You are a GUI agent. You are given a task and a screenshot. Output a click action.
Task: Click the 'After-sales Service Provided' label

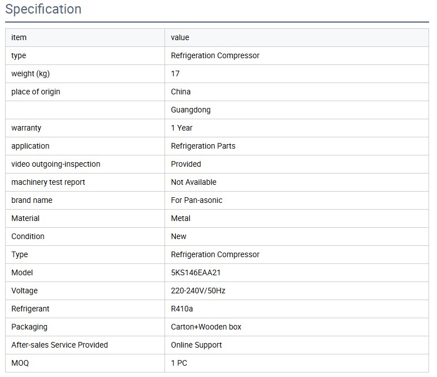[59, 345]
